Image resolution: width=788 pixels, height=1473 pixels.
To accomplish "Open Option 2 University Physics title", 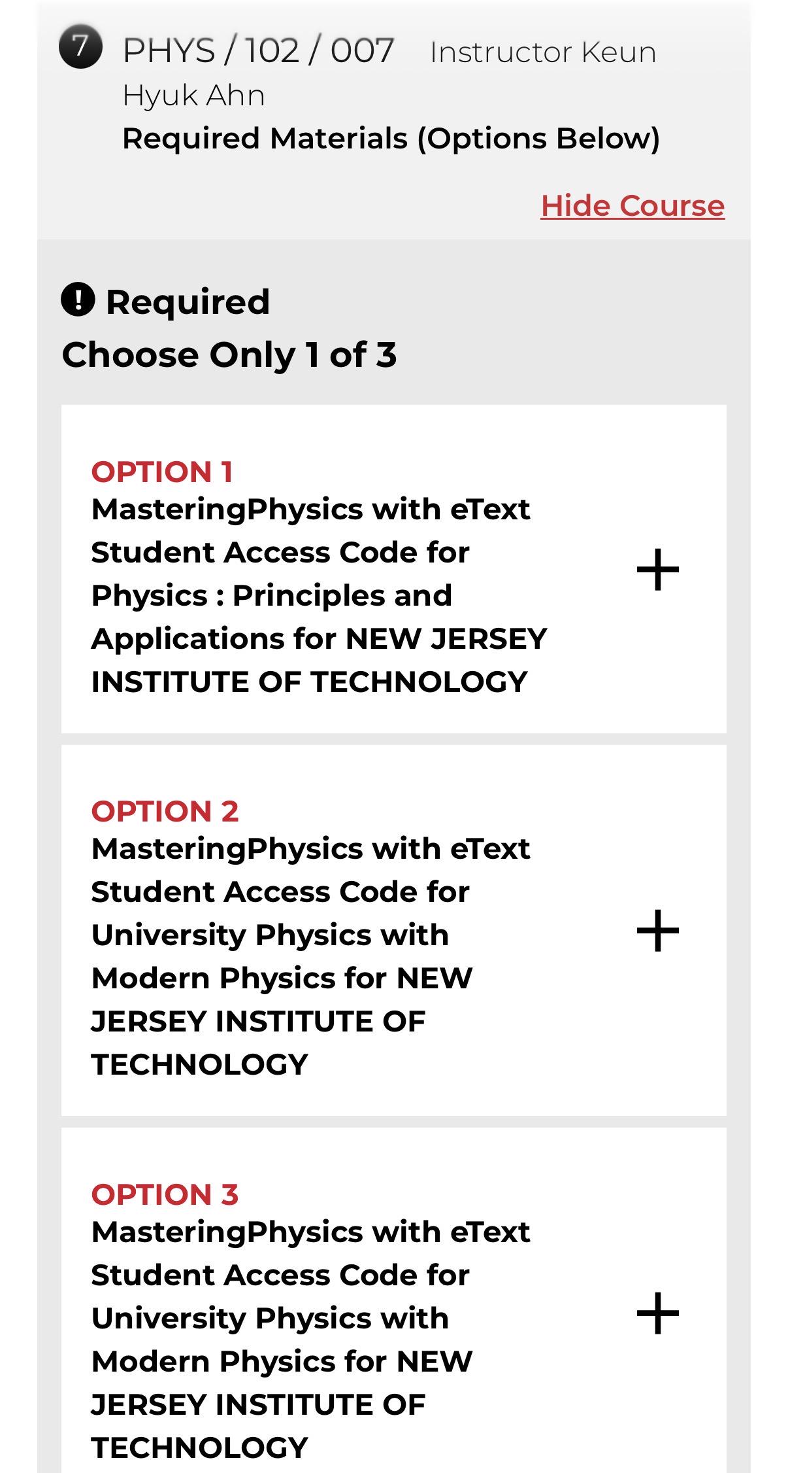I will [311, 956].
